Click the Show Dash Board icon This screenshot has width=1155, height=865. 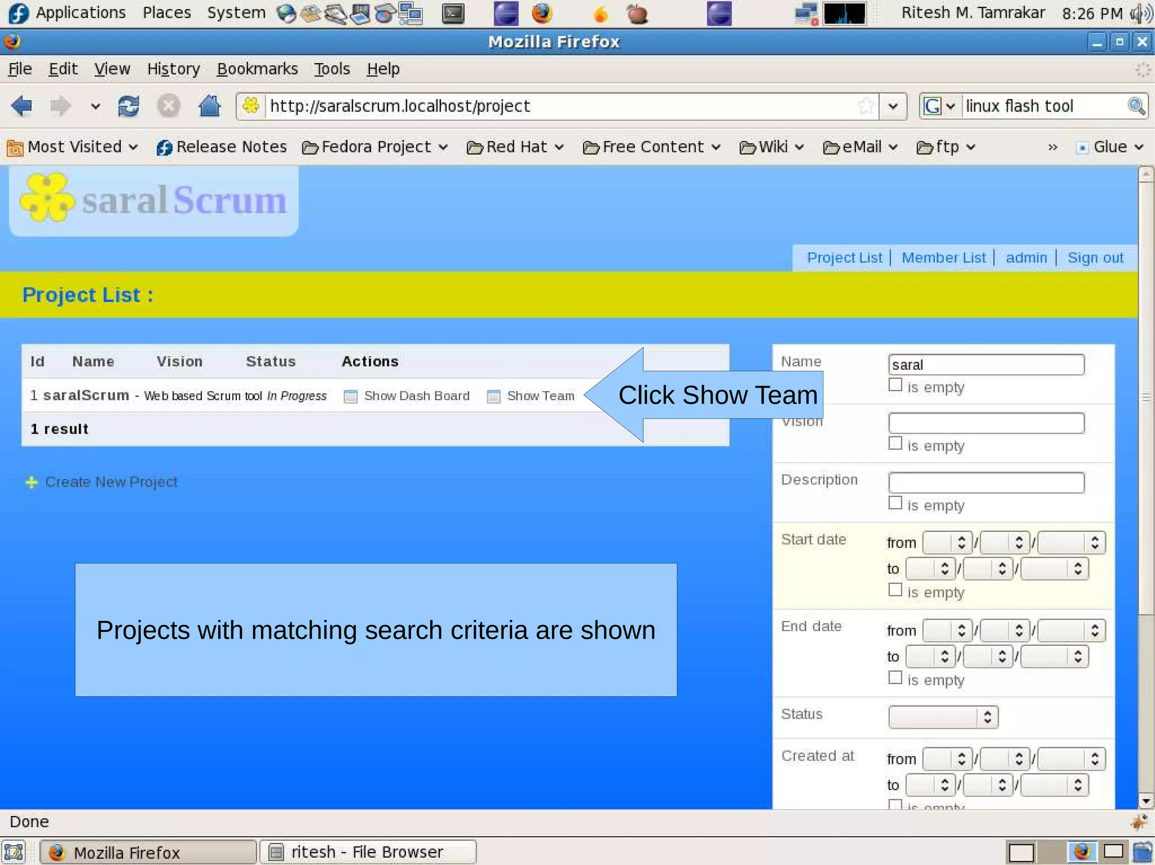tap(350, 397)
